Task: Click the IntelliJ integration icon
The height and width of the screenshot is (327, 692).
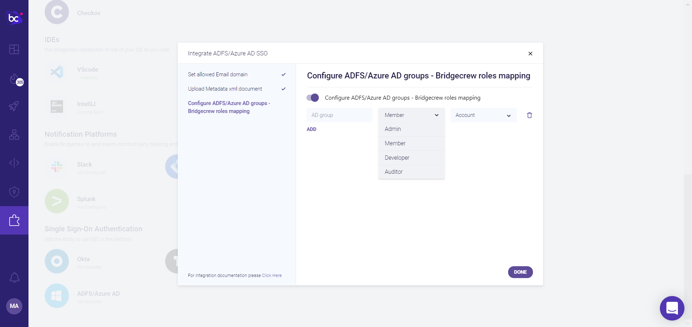Action: (x=57, y=107)
